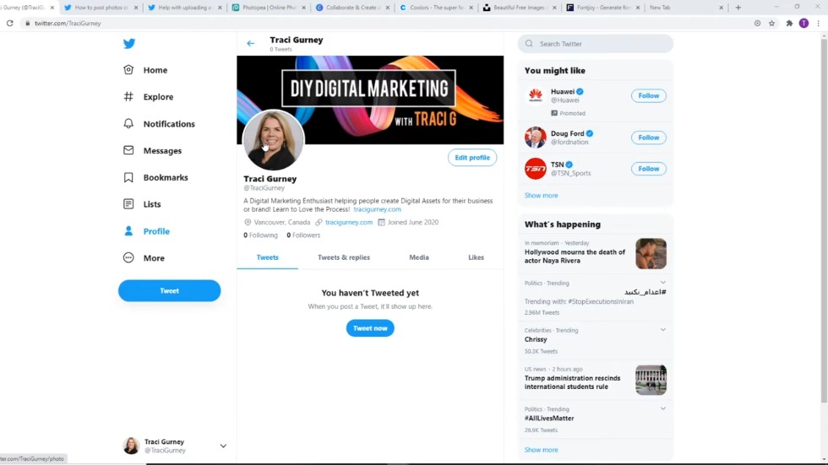Follow the TSN account
Viewport: 828px width, 465px height.
649,169
